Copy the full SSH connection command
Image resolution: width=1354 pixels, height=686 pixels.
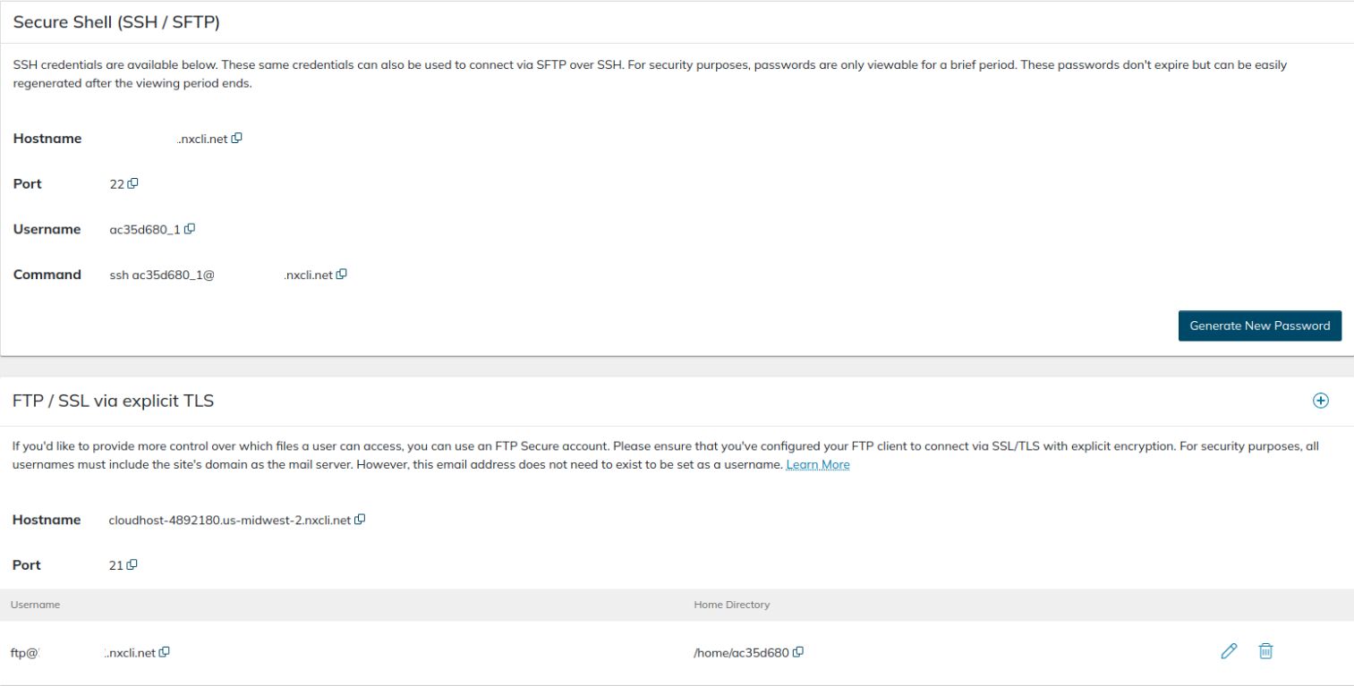pos(341,275)
